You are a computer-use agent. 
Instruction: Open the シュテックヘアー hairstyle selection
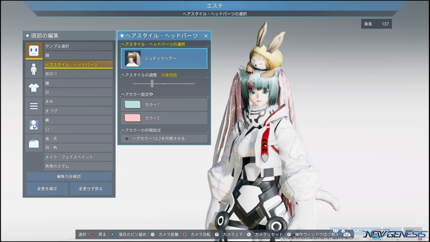[164, 58]
